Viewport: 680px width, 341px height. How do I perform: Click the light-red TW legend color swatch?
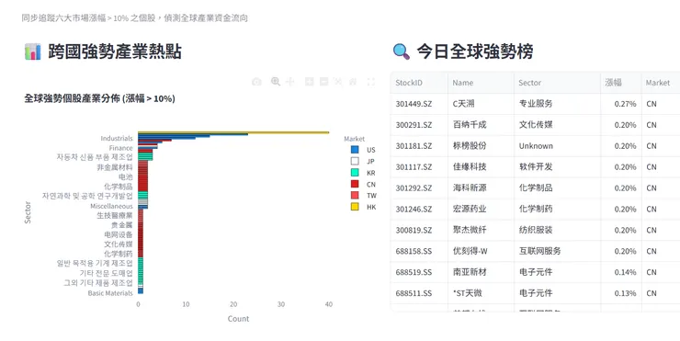[355, 196]
